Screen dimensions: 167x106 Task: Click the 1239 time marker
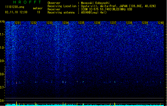click(145, 23)
